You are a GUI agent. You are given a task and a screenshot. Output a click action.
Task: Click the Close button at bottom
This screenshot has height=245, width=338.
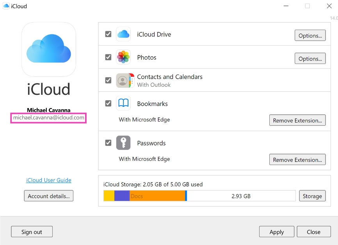pos(314,232)
